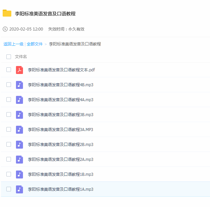The width and height of the screenshot is (210, 207).
Task: Open 全部文件 breadcrumb link
Action: [x=35, y=44]
